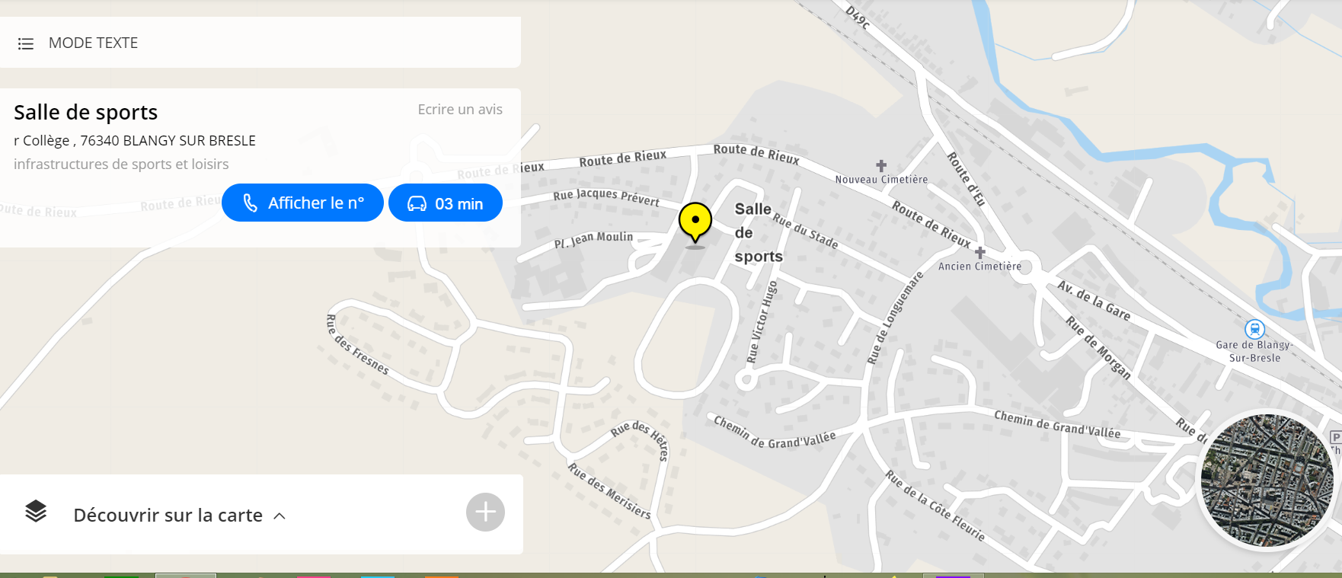Click the 03 min itinerary button

446,203
